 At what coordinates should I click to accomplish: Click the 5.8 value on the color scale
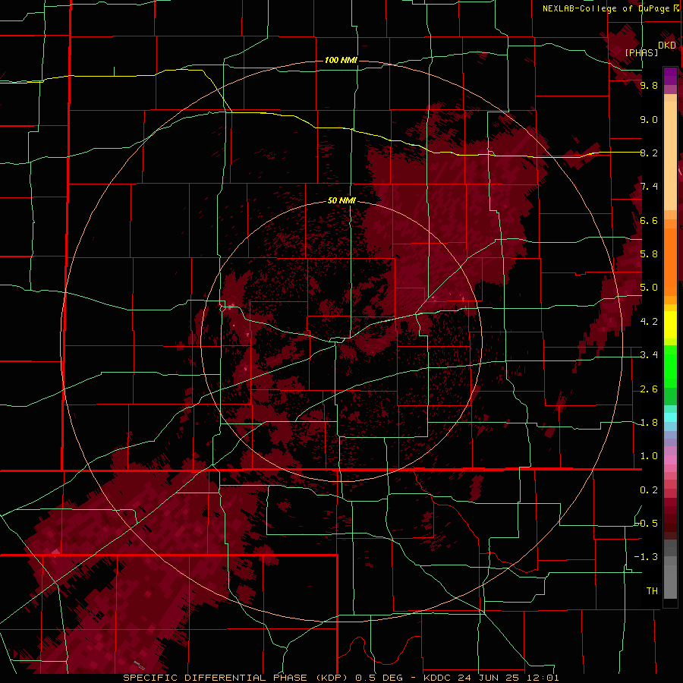click(x=649, y=254)
